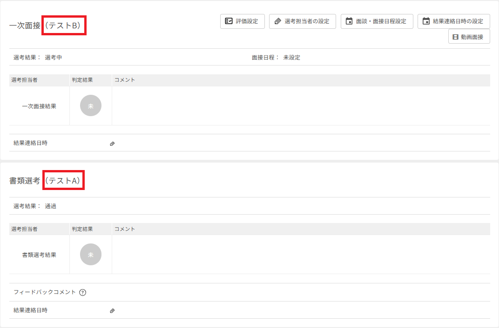Click the 選考中 selection result status
The height and width of the screenshot is (328, 499).
click(54, 58)
